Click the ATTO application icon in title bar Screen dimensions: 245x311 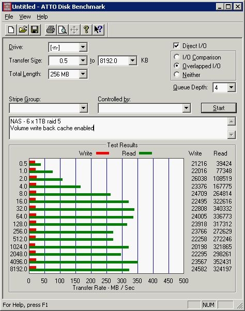(x=7, y=7)
